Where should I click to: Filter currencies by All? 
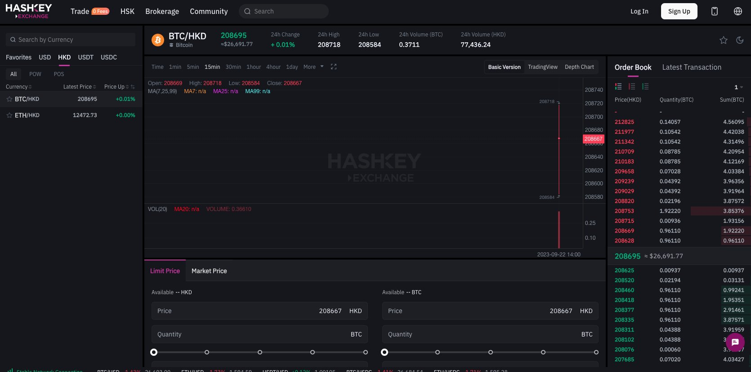[13, 74]
